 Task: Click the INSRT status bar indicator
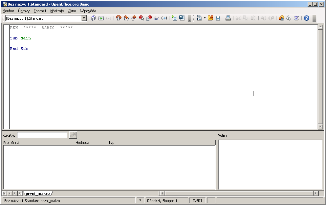[197, 201]
